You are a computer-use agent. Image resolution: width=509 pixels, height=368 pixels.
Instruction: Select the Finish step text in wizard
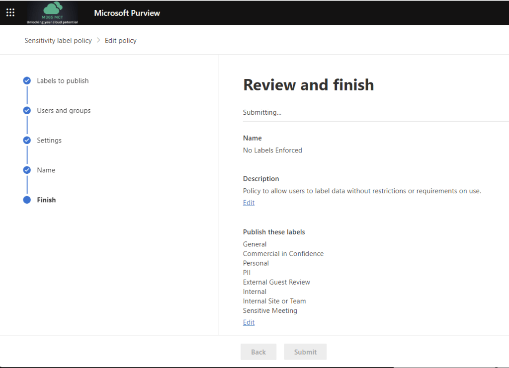[x=46, y=200]
